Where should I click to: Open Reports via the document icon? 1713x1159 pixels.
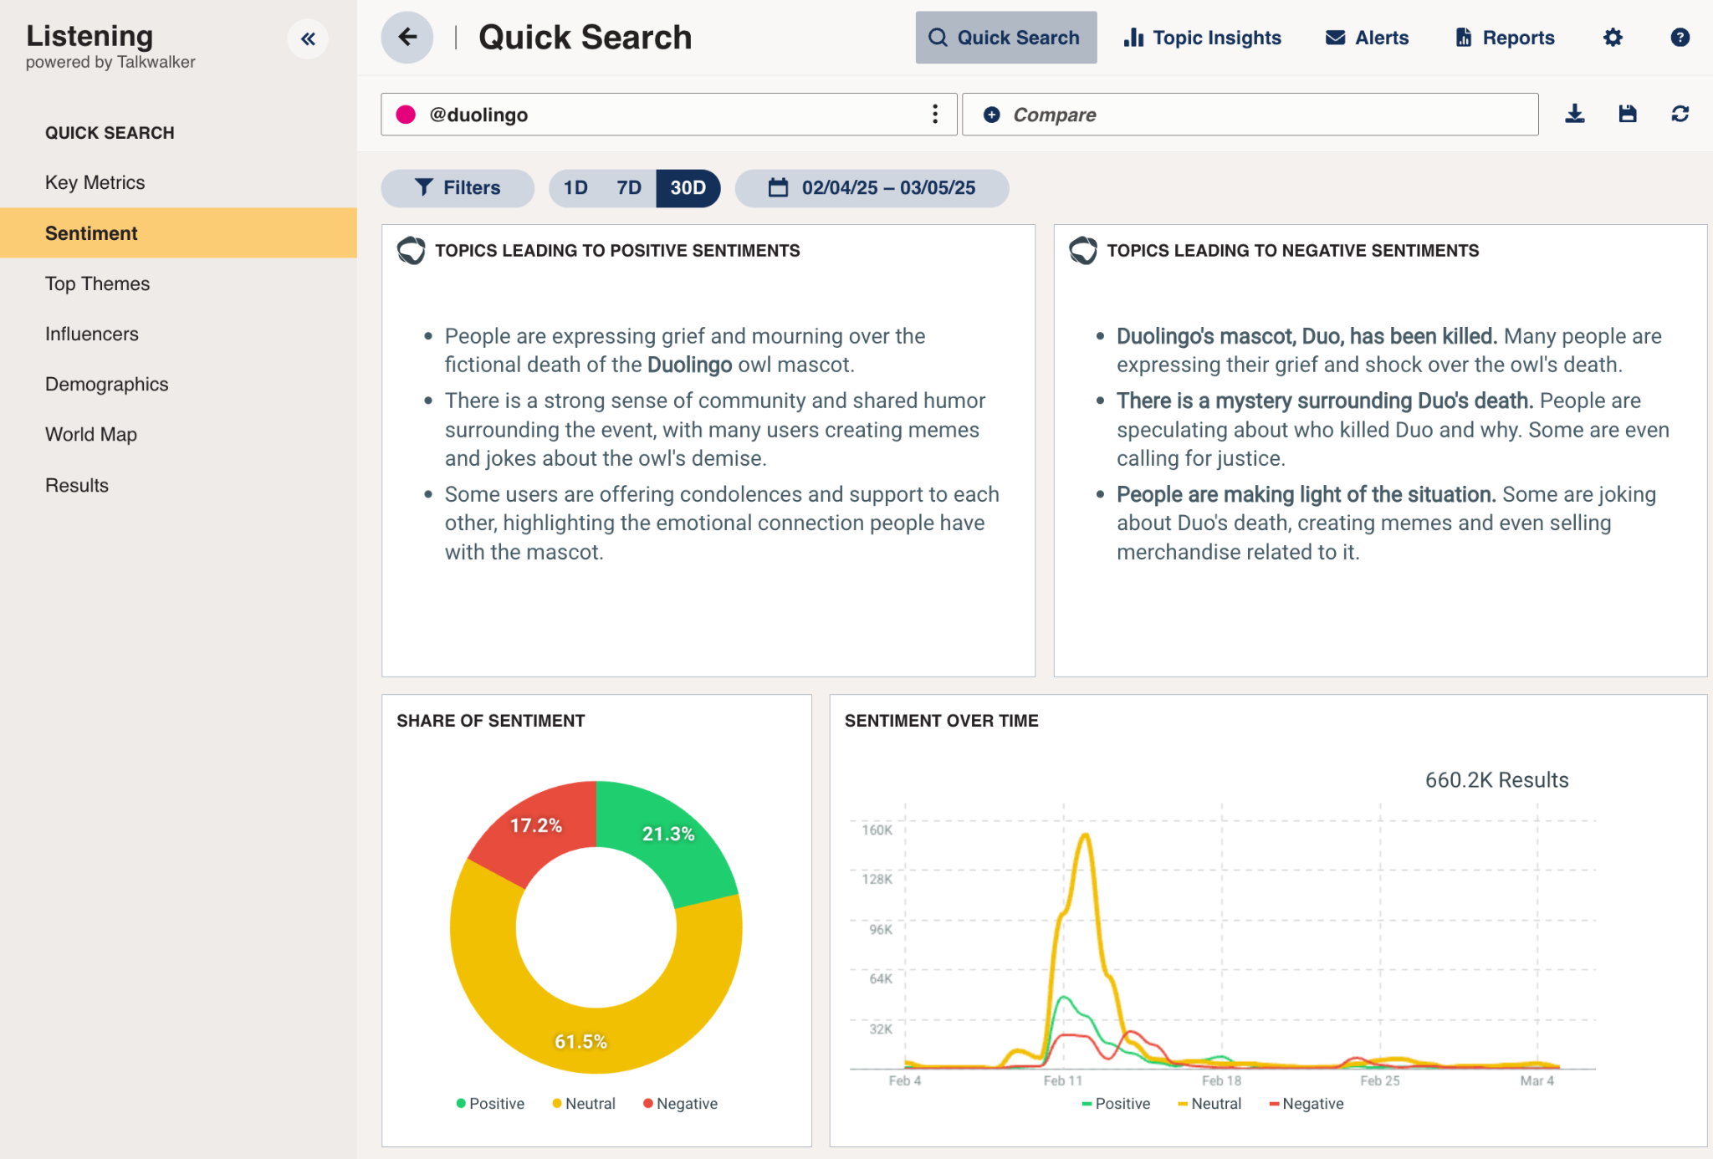click(1503, 37)
